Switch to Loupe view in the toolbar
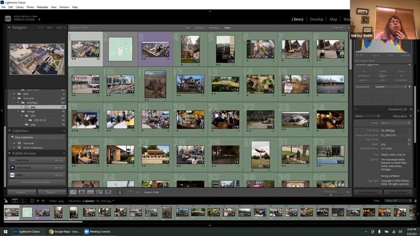The width and height of the screenshot is (420, 236). point(81,192)
